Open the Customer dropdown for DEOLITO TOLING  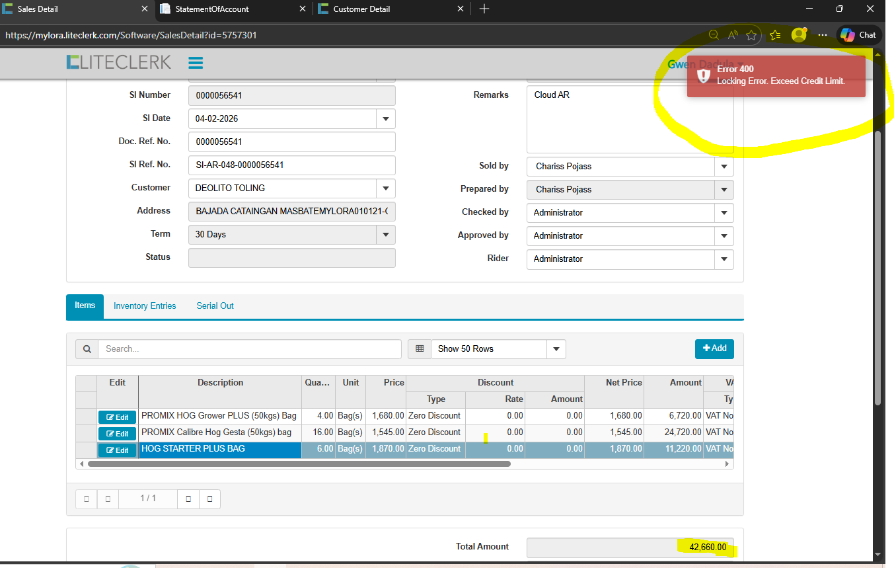click(x=385, y=188)
